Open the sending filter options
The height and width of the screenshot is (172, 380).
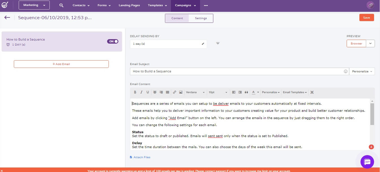(x=217, y=43)
